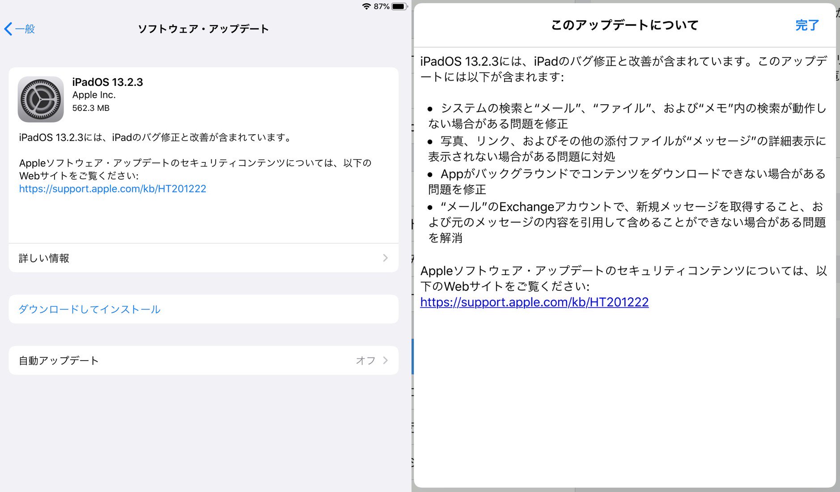Select the 自動アップデート row label
Viewport: 840px width, 492px height.
pos(59,361)
